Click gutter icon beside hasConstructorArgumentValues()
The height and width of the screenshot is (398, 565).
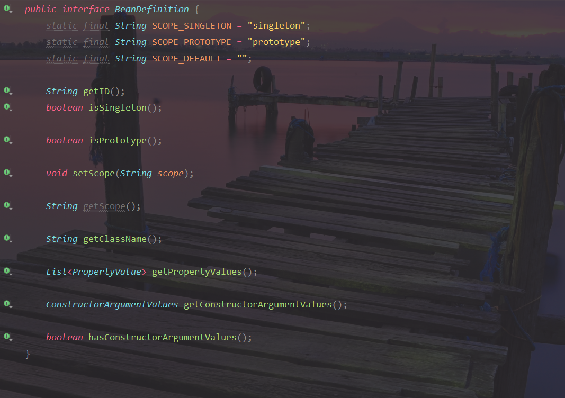click(8, 337)
